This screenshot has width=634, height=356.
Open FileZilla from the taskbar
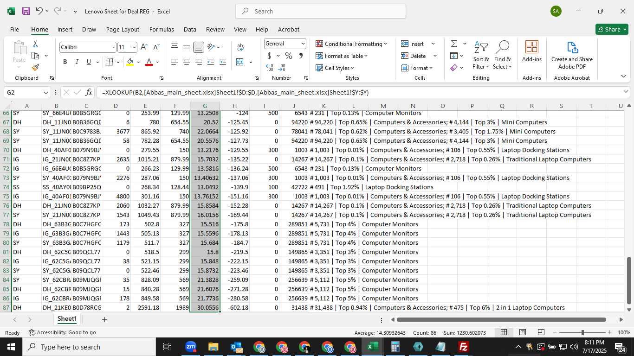463,347
